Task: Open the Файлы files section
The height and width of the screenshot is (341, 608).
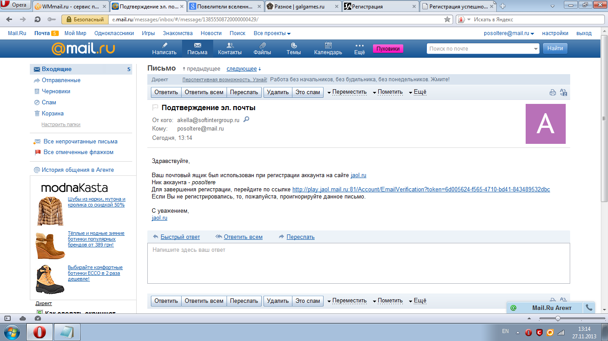Action: coord(262,48)
